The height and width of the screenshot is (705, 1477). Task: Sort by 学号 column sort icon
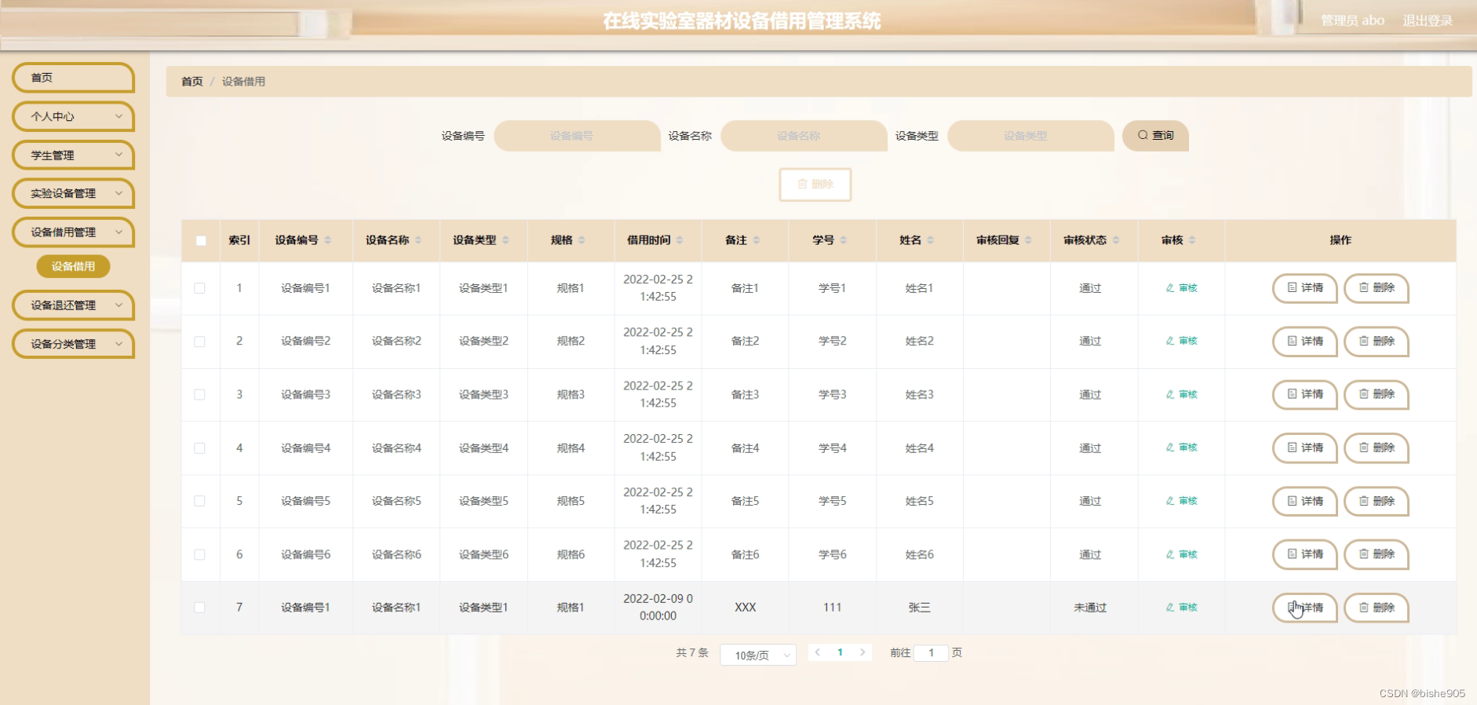tap(843, 240)
